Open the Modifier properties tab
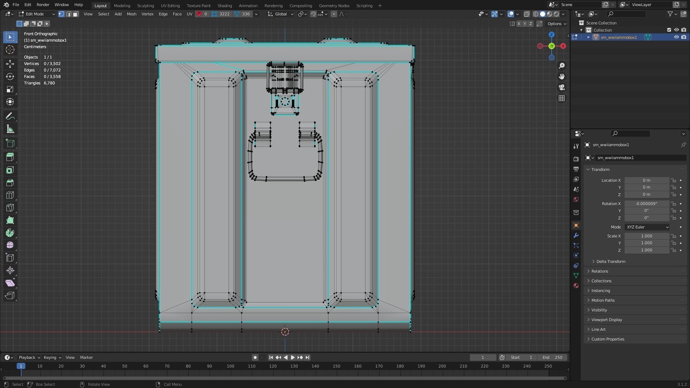 coord(576,235)
